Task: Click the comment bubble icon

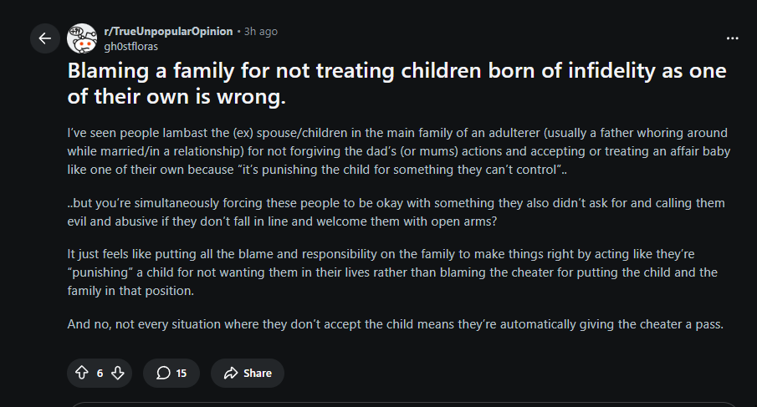Action: pos(163,373)
